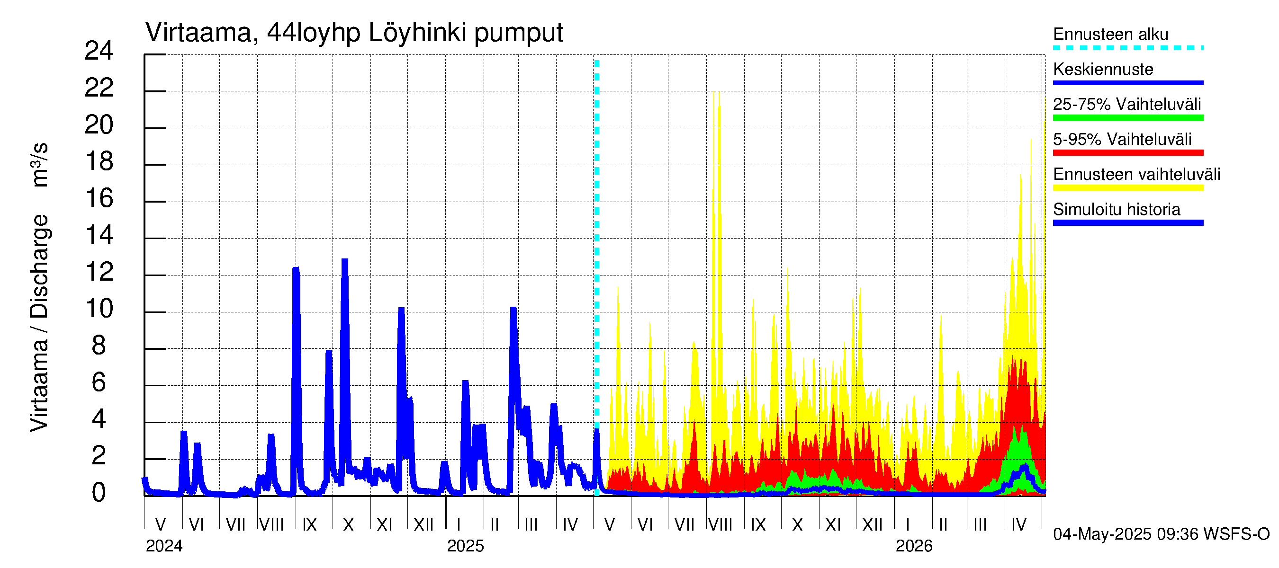
Task: Click the chart title 'Virtaama, 44loyhp Löyhinki pumput'
Action: click(354, 33)
